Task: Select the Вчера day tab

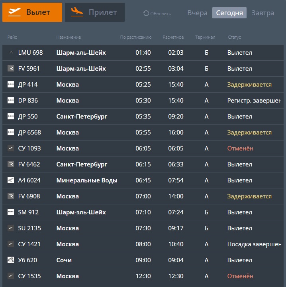Action: pos(198,13)
